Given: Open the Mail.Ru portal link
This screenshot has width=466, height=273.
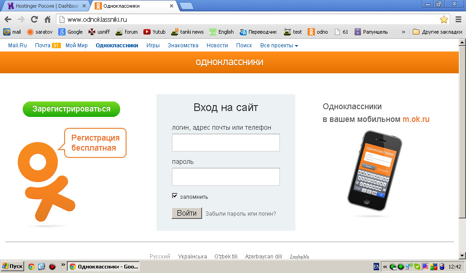Looking at the screenshot, I should tap(18, 45).
